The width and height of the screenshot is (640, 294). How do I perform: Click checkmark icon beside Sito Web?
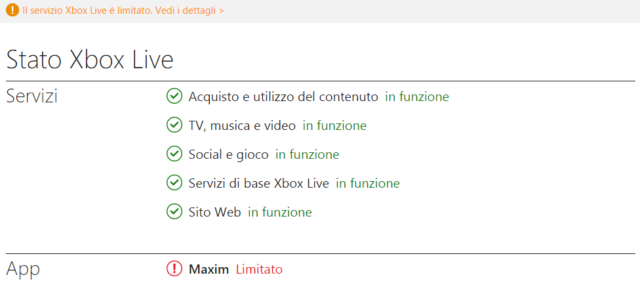click(174, 212)
